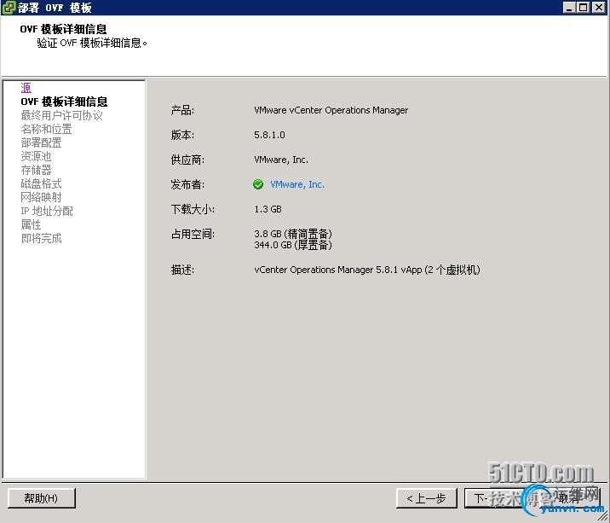The height and width of the screenshot is (523, 610).
Task: Click the 取消 cancel button
Action: click(x=568, y=498)
